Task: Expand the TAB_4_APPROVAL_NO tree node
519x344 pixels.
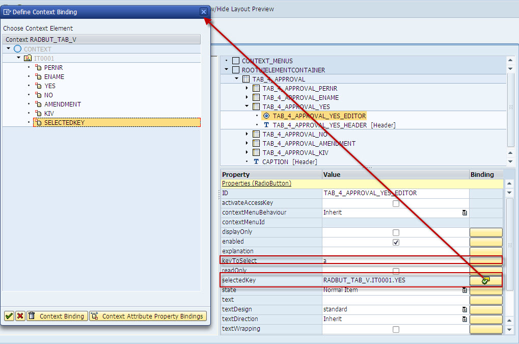Action: [x=247, y=134]
